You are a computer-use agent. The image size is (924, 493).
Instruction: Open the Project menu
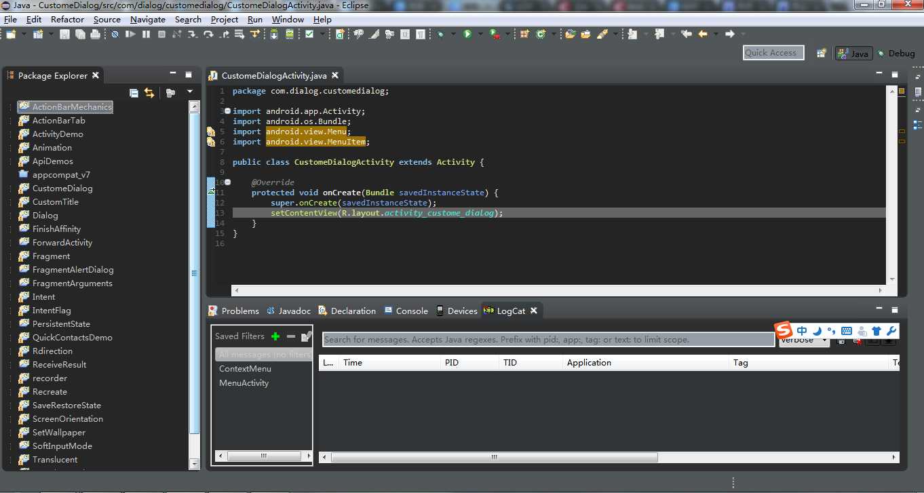click(225, 19)
